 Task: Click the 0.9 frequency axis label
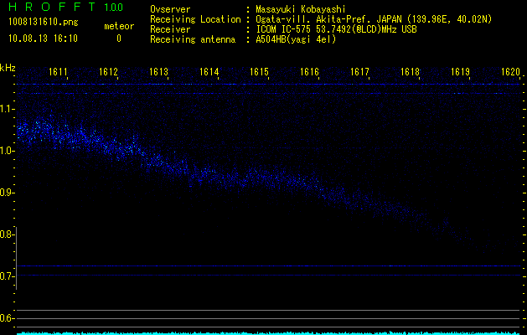coord(8,193)
